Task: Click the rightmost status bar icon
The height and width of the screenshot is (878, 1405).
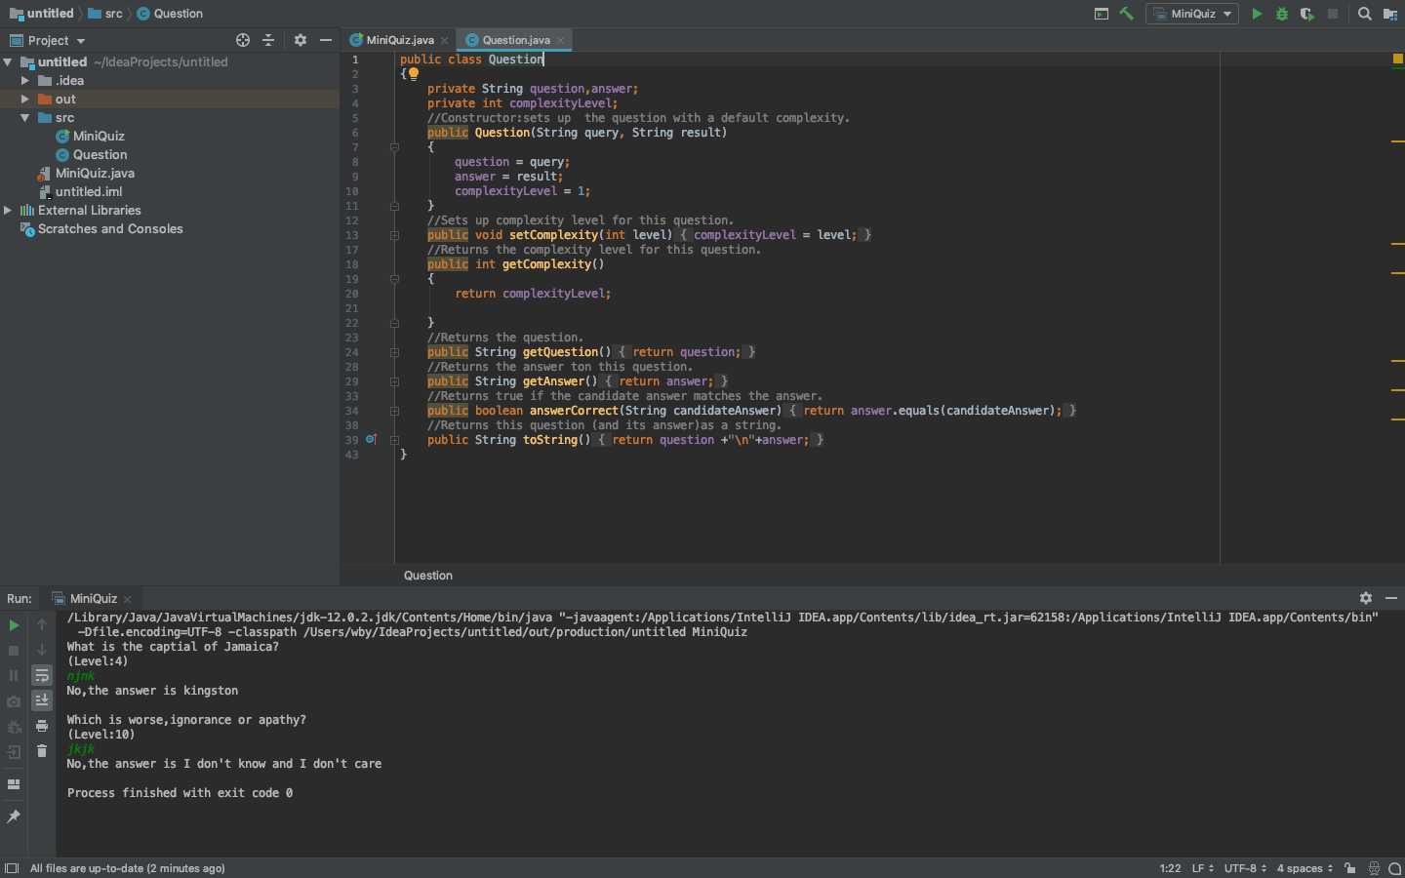Action: pyautogui.click(x=1395, y=868)
